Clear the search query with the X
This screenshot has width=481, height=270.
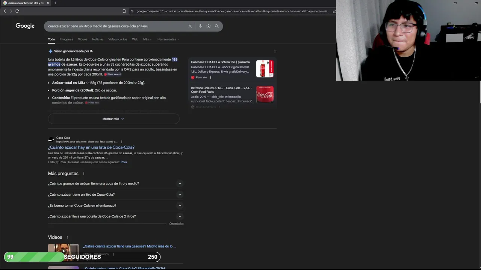point(190,26)
